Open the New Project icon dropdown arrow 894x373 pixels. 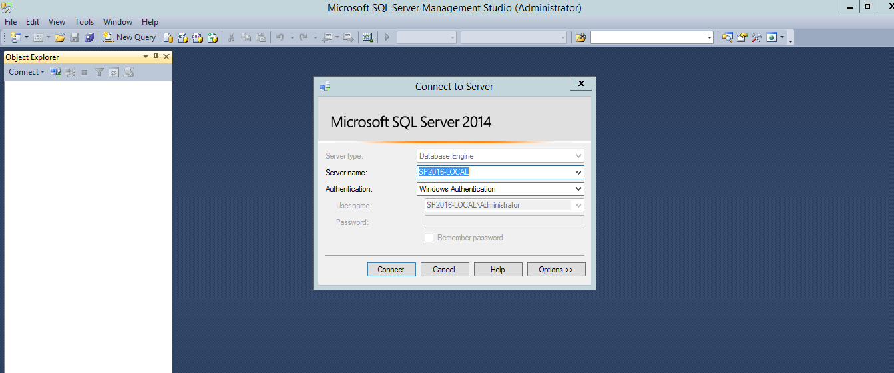click(27, 37)
